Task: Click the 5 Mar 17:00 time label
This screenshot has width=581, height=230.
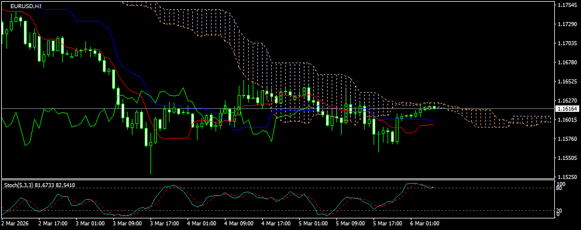Action: tap(388, 224)
